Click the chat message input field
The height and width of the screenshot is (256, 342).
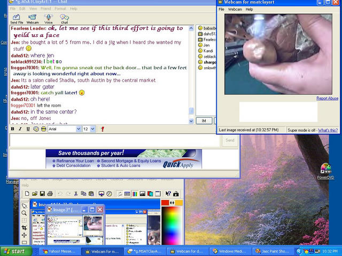(115, 140)
